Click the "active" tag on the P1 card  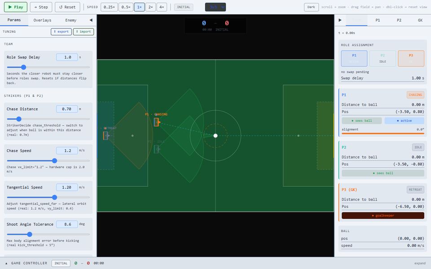(x=405, y=121)
